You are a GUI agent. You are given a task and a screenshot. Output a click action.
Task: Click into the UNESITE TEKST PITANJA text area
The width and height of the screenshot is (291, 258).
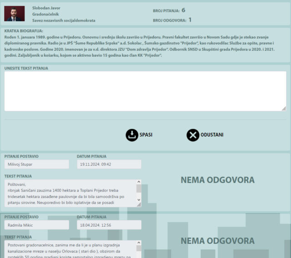(x=145, y=91)
